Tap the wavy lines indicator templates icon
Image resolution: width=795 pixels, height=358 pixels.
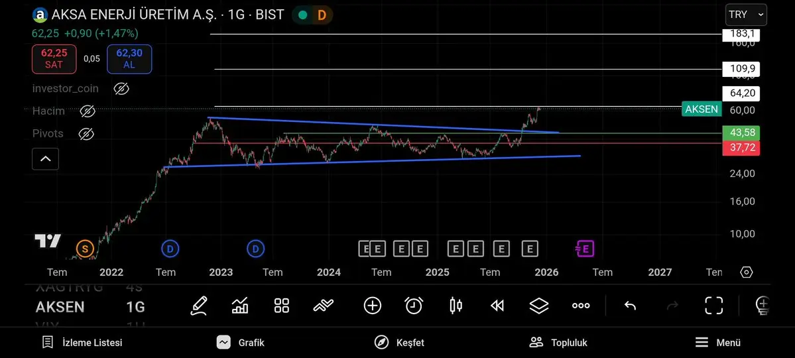(x=324, y=306)
